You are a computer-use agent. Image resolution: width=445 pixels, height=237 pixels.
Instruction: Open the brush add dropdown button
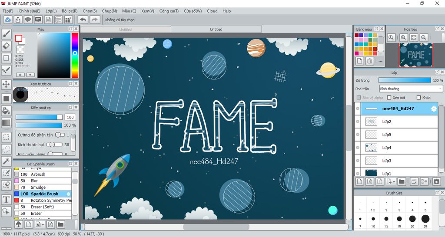click(x=39, y=224)
